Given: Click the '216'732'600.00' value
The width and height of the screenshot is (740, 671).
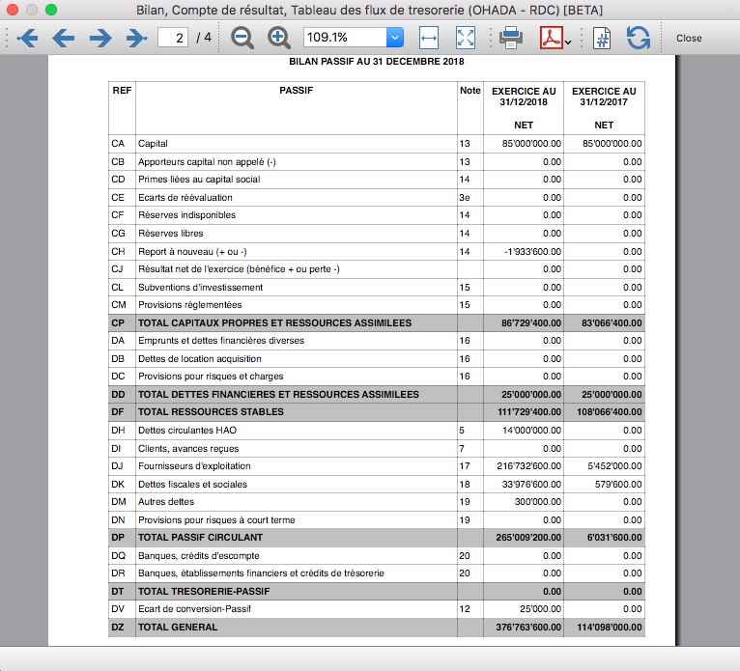Looking at the screenshot, I should [529, 466].
